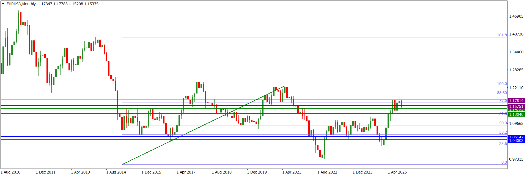Click the 0.0 Fibonacci level label
Image resolution: width=527 pixels, height=176 pixels.
pos(504,162)
